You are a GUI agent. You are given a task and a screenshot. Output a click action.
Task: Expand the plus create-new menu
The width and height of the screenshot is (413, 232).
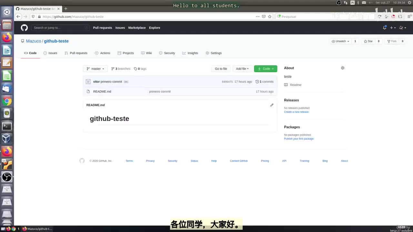[x=393, y=28]
